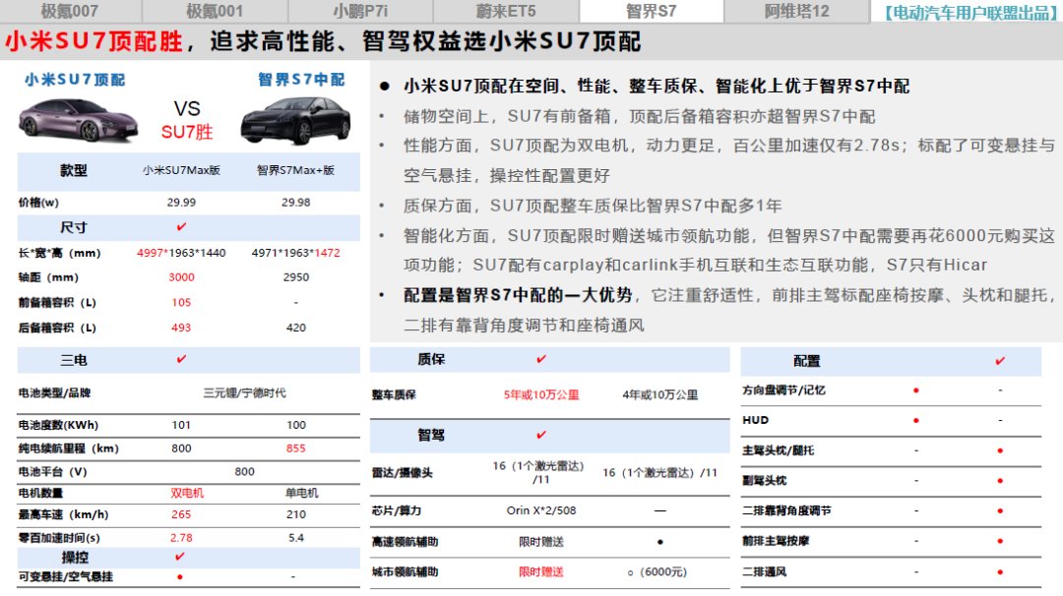Click the front trunk volume 105
Image resolution: width=1063 pixels, height=596 pixels.
point(181,302)
